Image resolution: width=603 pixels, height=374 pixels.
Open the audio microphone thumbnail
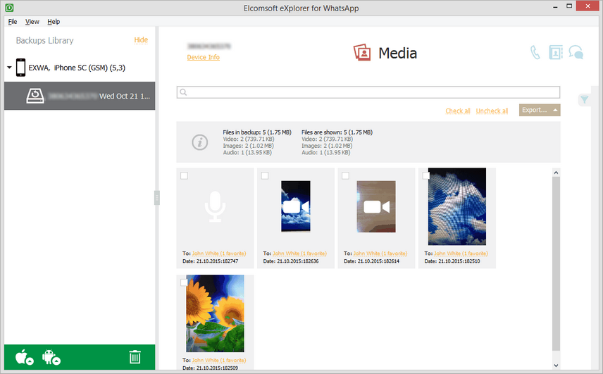215,207
